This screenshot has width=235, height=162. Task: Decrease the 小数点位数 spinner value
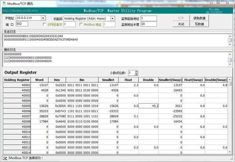click(x=136, y=74)
